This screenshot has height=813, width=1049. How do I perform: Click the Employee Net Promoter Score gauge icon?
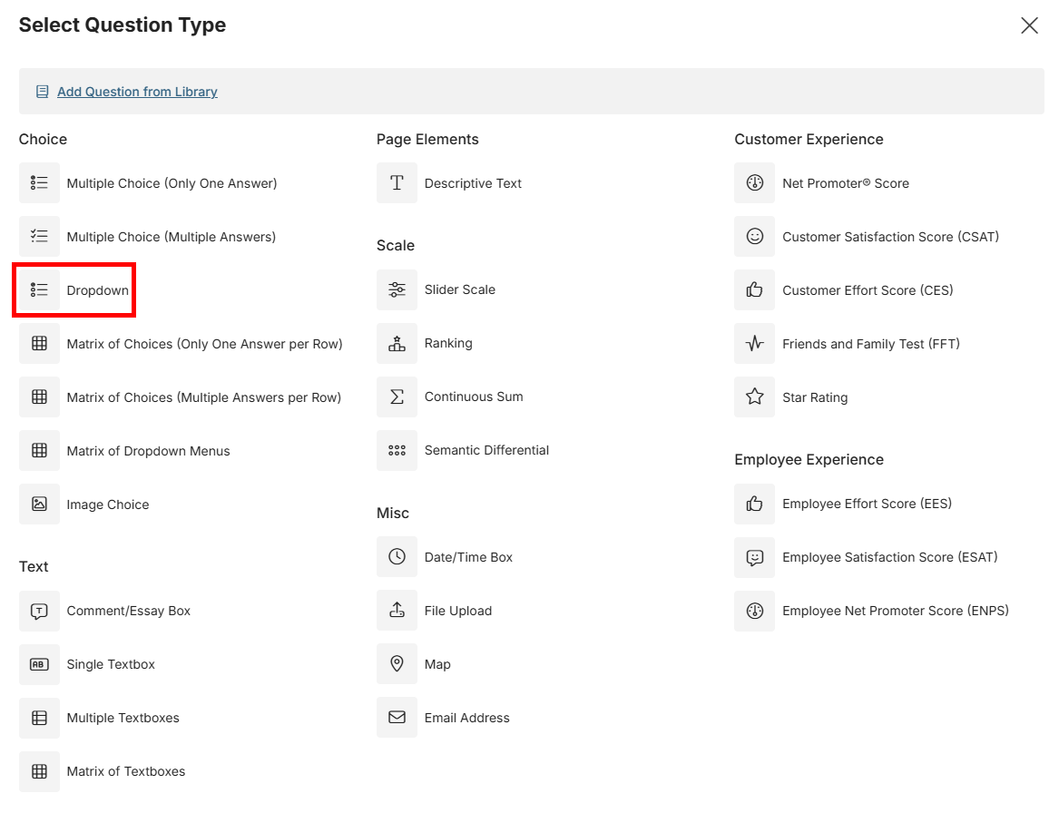[755, 611]
